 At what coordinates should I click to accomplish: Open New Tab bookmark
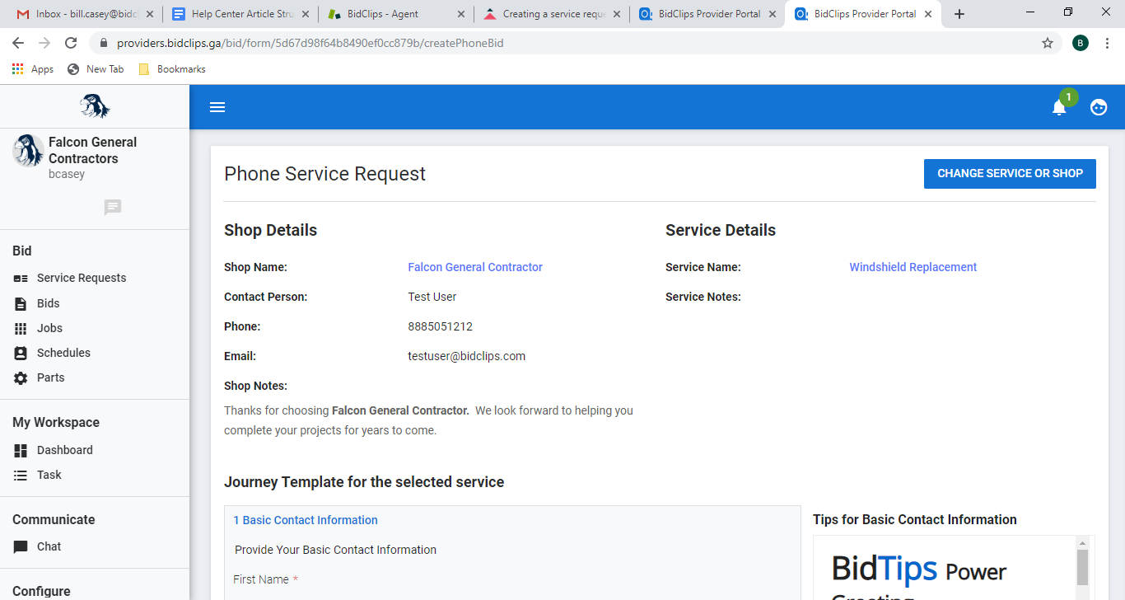point(96,69)
